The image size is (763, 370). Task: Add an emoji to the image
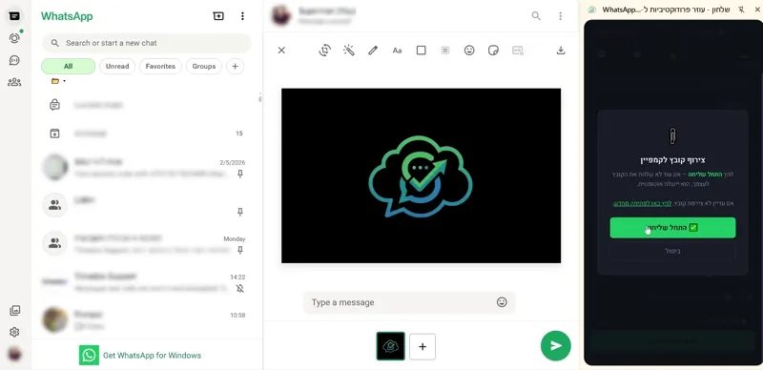[x=469, y=51]
